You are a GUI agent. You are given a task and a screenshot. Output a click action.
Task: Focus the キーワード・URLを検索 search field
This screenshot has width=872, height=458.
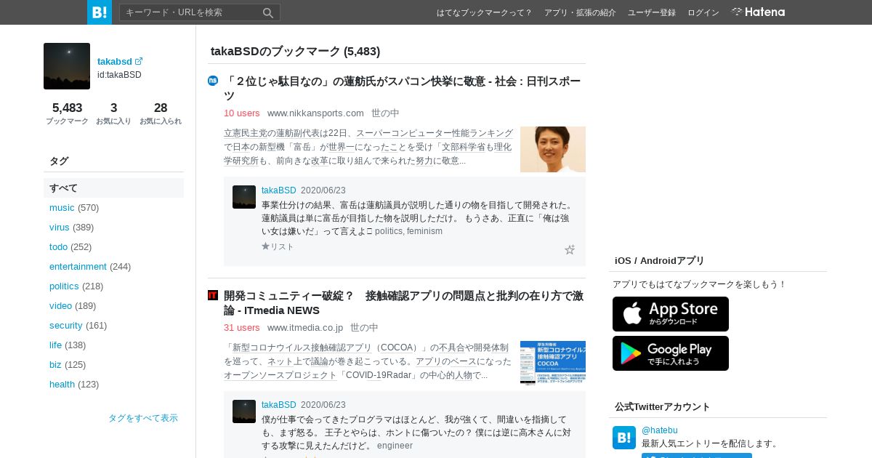[x=190, y=12]
